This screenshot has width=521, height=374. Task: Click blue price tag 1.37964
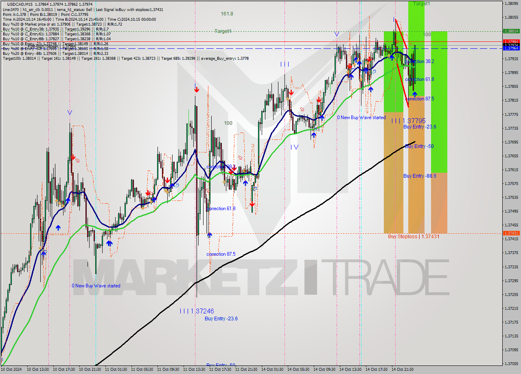click(511, 48)
